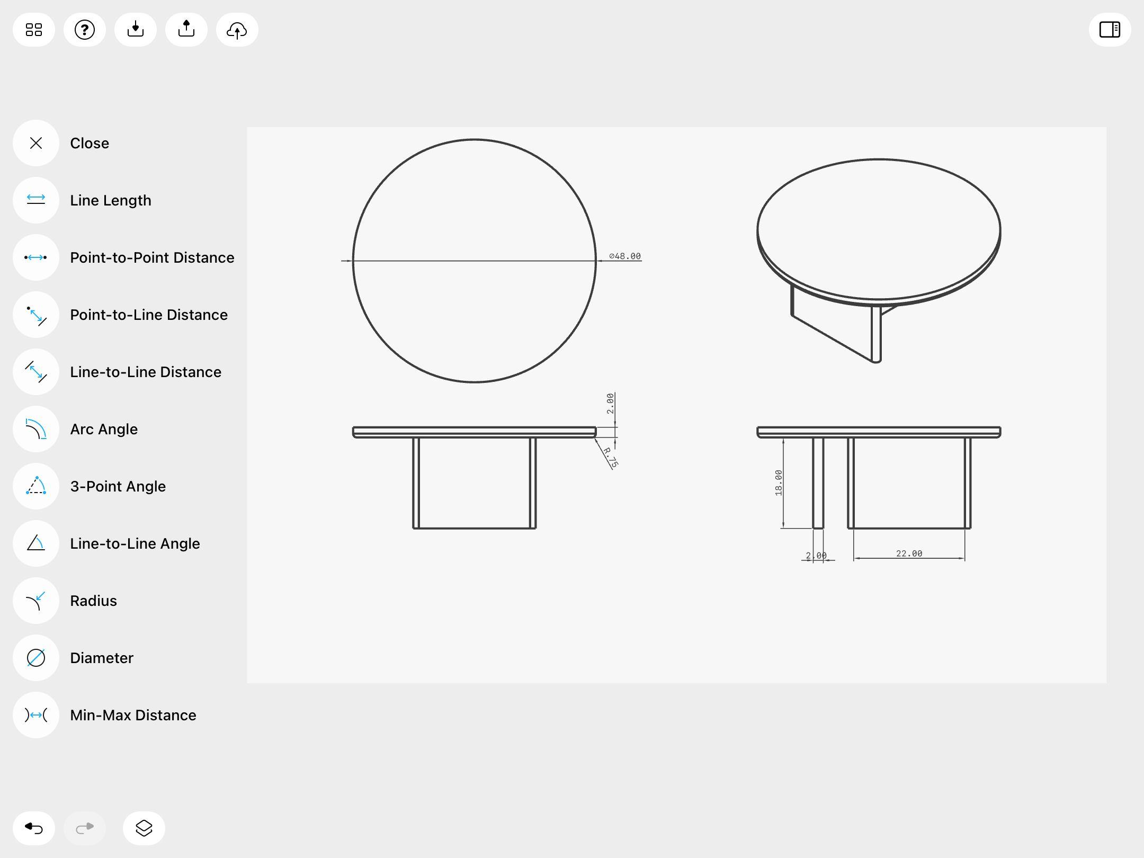Open the cloud upload button
Screen dimensions: 1144x858
point(237,30)
